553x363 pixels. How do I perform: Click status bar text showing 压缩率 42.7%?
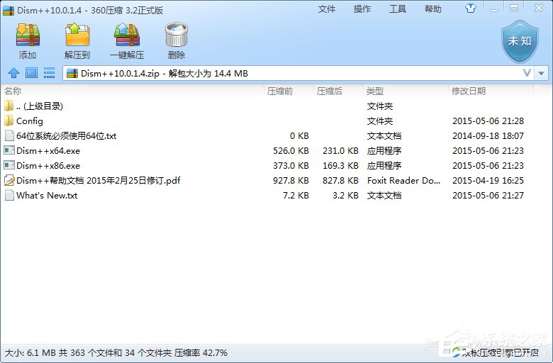(x=201, y=352)
